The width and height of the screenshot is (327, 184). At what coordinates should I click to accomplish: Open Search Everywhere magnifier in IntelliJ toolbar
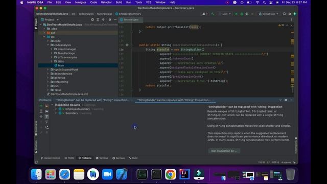(284, 14)
